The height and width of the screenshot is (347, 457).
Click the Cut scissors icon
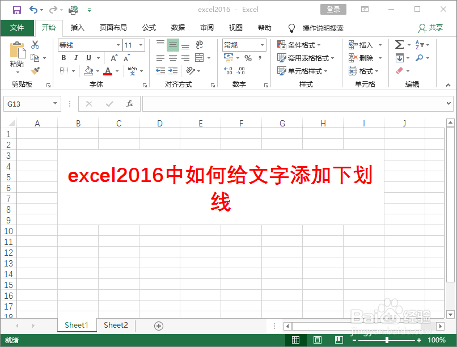(35, 45)
